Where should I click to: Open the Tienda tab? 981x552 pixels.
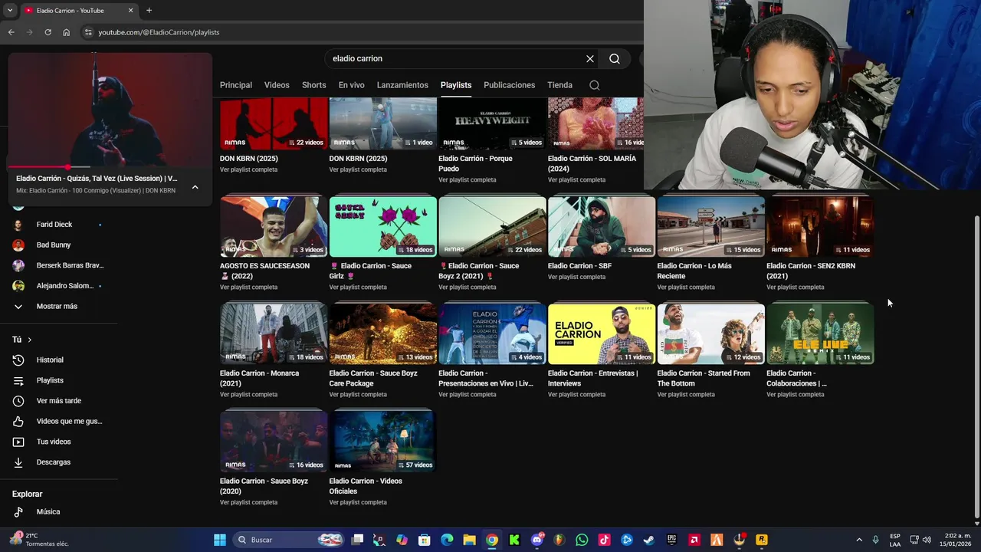559,85
